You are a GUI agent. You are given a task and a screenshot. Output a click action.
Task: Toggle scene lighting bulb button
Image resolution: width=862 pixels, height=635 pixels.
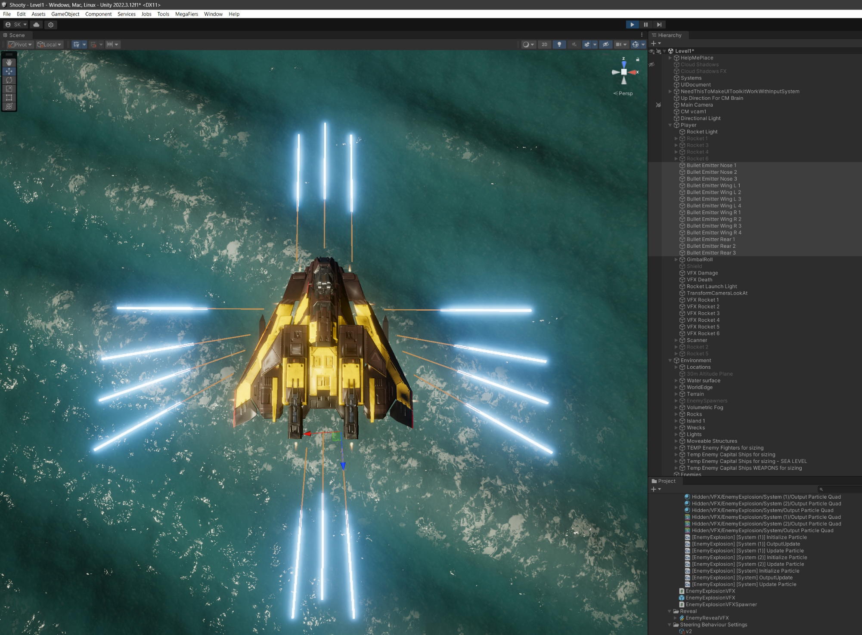point(559,44)
